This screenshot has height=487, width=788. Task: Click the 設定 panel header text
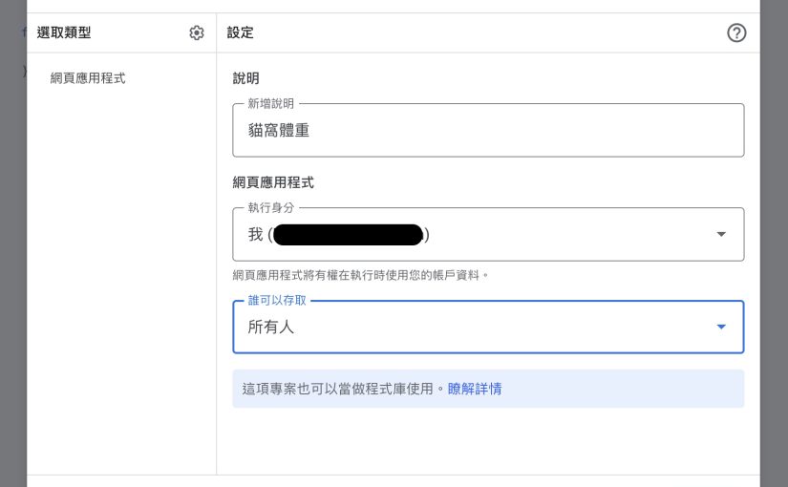[x=241, y=33]
